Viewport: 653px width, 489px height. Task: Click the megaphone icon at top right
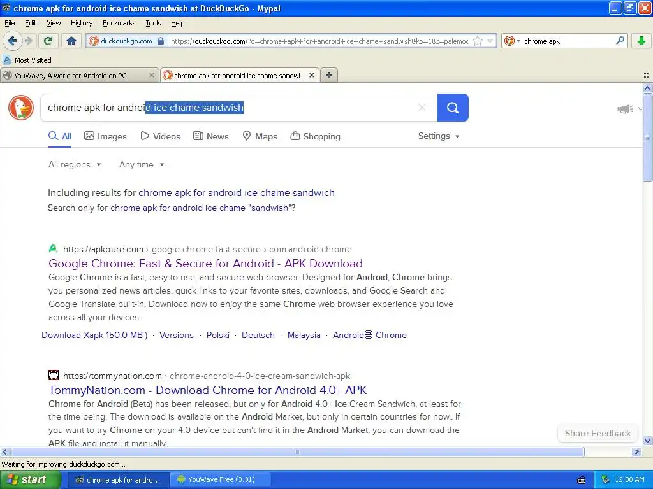[625, 109]
